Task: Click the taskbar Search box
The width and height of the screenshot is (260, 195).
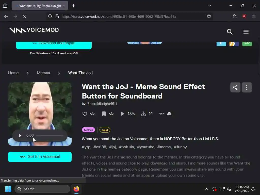Action: click(x=42, y=189)
